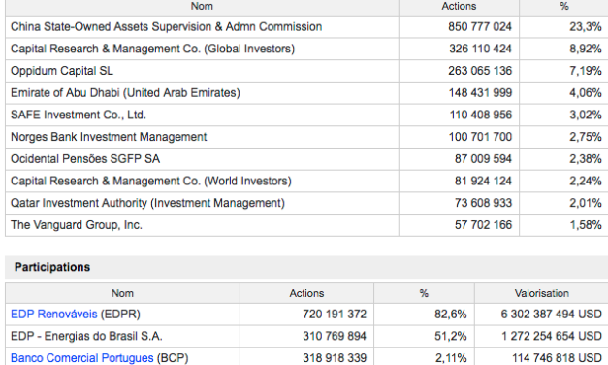Image resolution: width=608 pixels, height=365 pixels.
Task: Select 'Ocidental Pensões SGFP SA' name
Action: [x=85, y=159]
